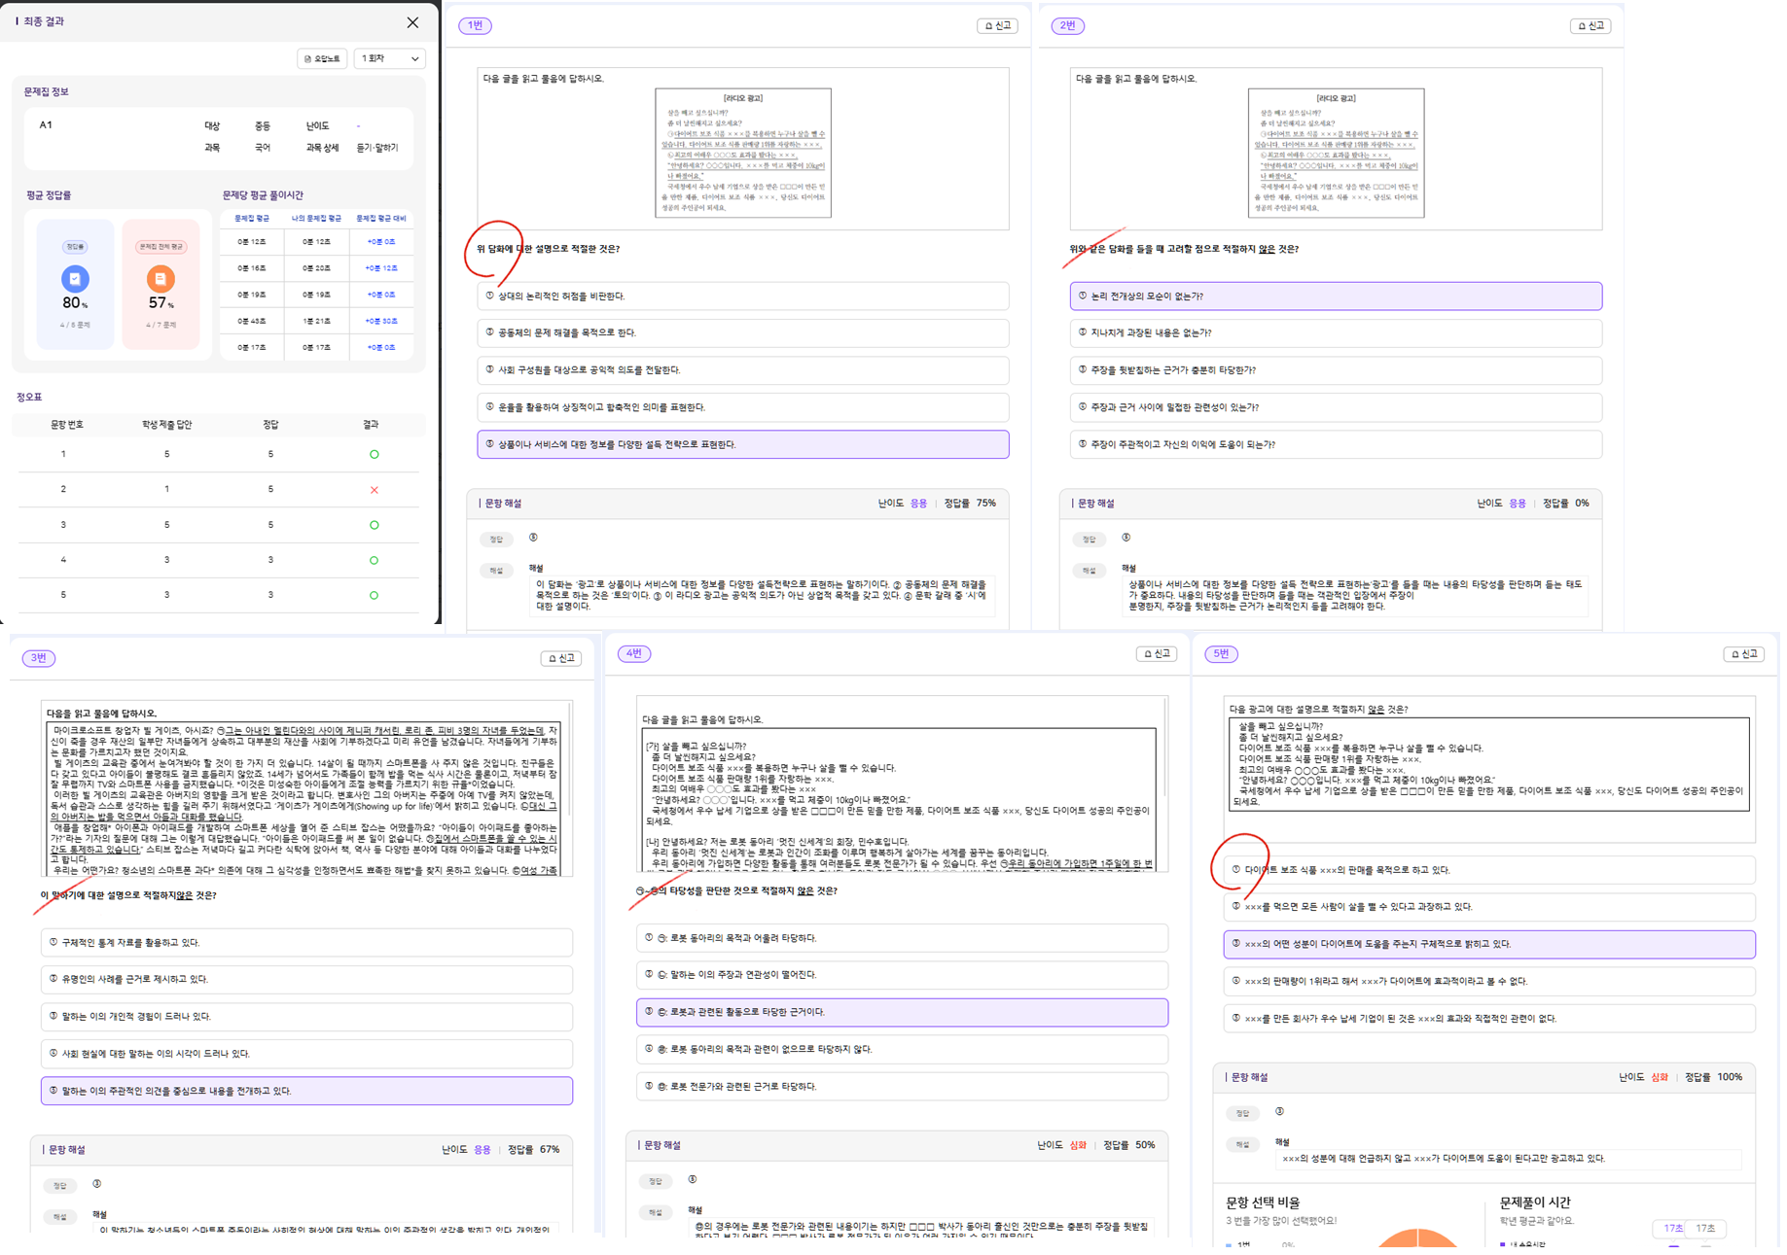Open the 1회차 attempt dropdown
Image resolution: width=1787 pixels, height=1255 pixels.
point(389,59)
